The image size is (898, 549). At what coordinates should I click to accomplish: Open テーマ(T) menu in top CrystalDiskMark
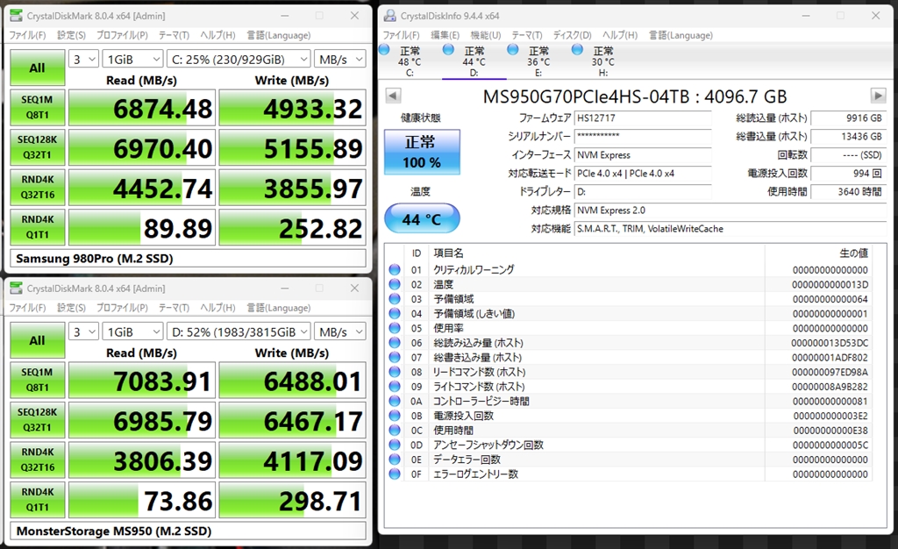(x=174, y=35)
